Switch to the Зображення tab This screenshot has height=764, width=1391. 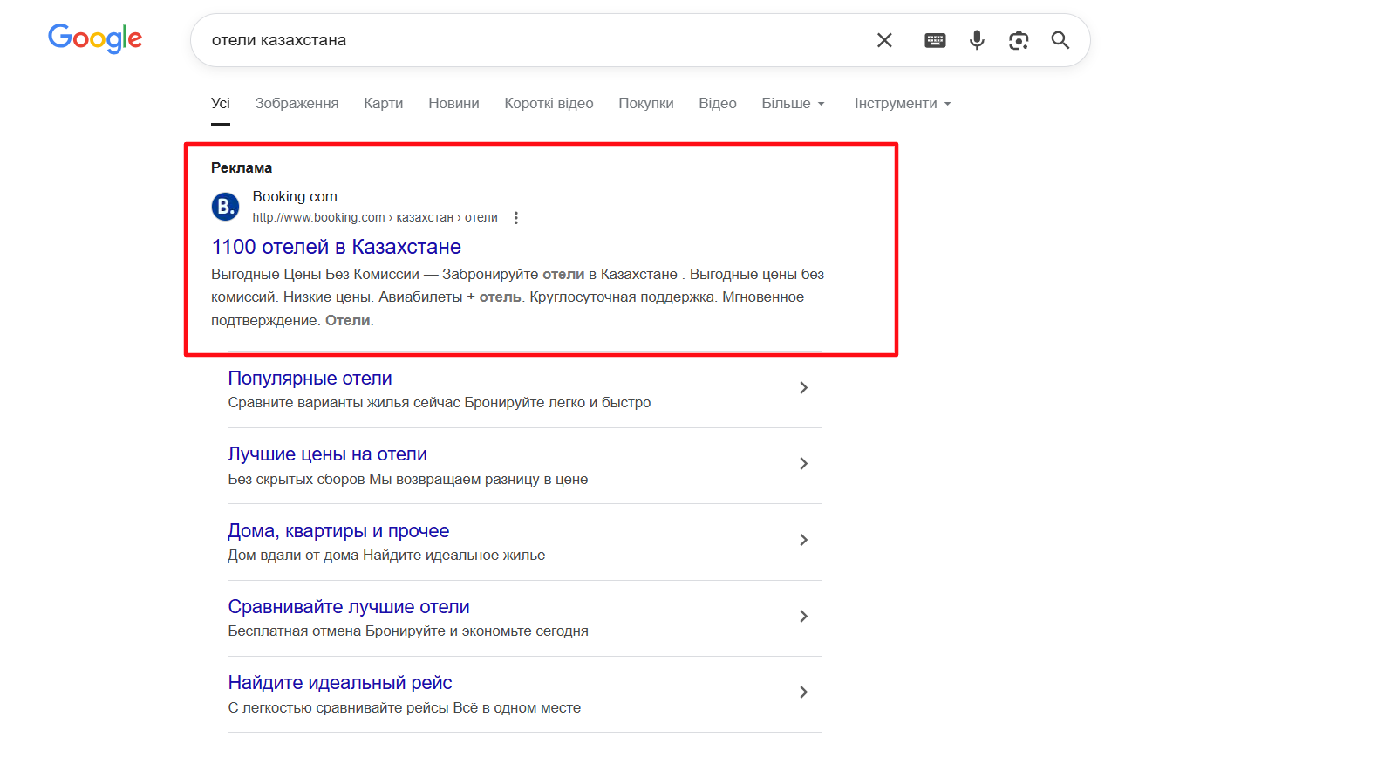tap(297, 104)
